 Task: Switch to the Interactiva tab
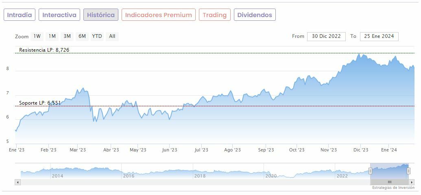(59, 15)
